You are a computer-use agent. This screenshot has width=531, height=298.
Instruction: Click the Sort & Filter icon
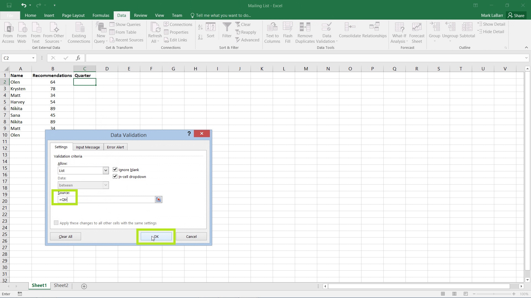(x=229, y=47)
